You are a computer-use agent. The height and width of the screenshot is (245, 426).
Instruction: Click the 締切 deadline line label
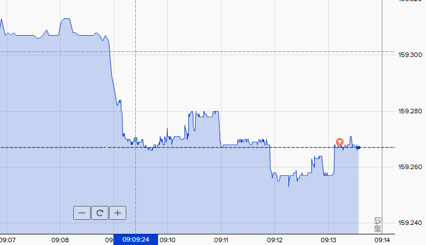click(x=377, y=225)
